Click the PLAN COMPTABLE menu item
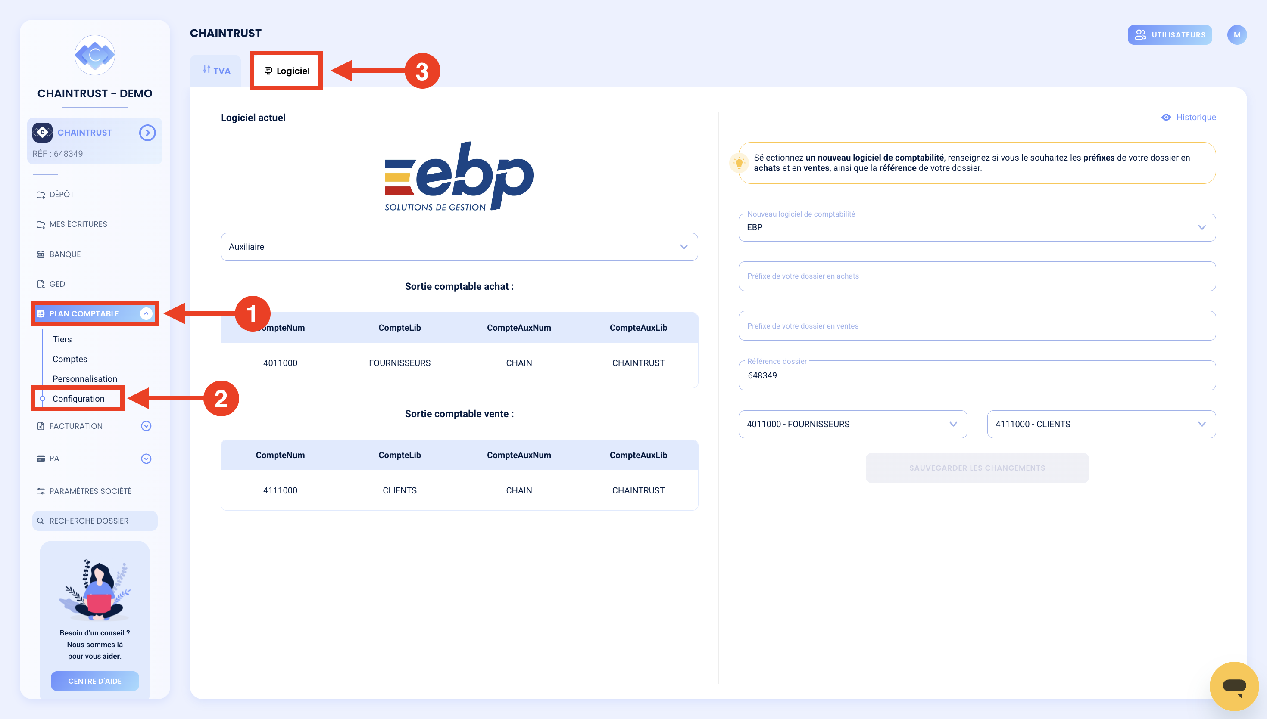 (94, 313)
